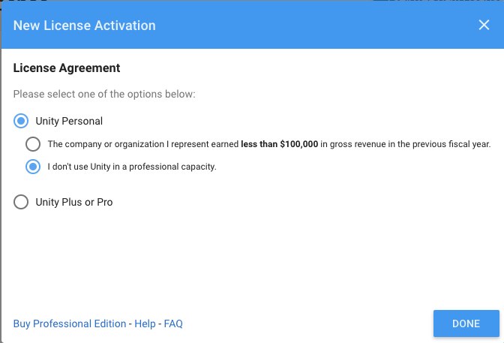
Task: Open the Buy Professional Edition link
Action: (70, 323)
